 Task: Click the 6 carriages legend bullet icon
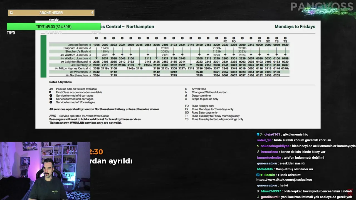[x=51, y=96]
